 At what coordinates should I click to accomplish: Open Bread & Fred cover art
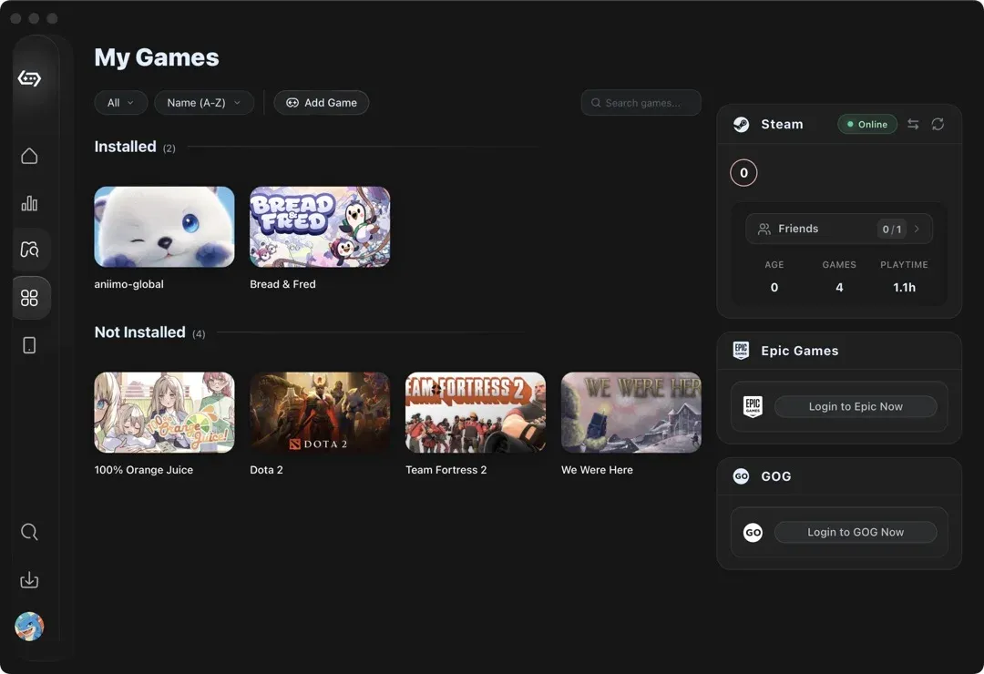[x=320, y=227]
